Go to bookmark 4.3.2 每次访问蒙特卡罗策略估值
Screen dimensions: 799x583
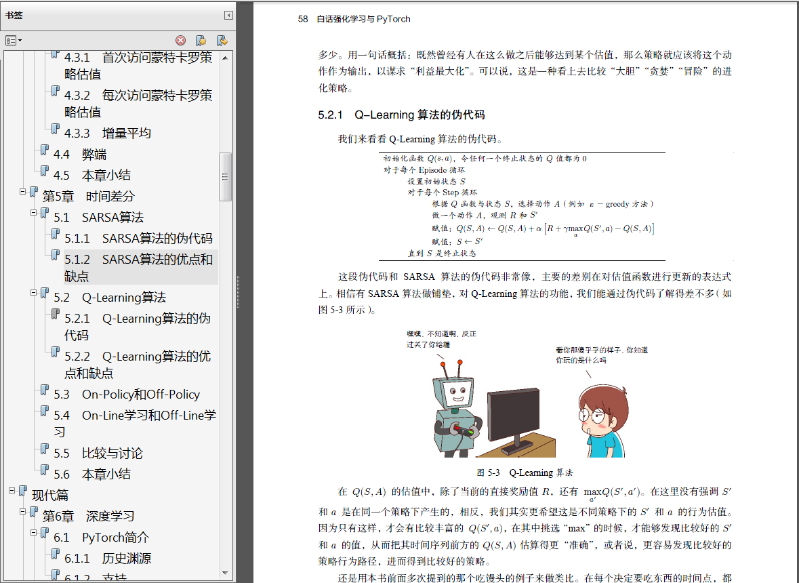pyautogui.click(x=138, y=104)
